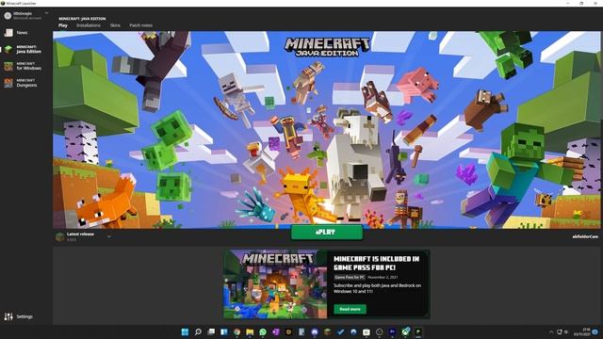603x339 pixels.
Task: Open the purple Visual Studio taskbar icon
Action: click(x=276, y=331)
